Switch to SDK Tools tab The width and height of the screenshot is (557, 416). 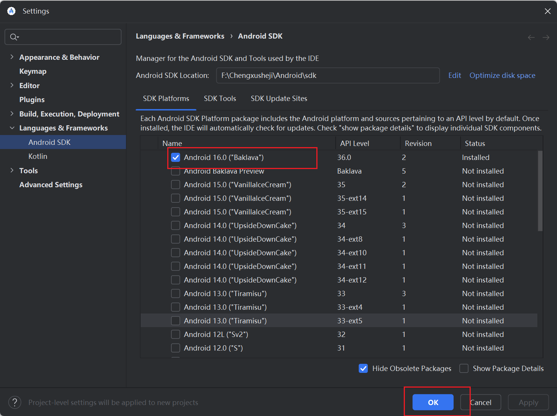pyautogui.click(x=220, y=98)
